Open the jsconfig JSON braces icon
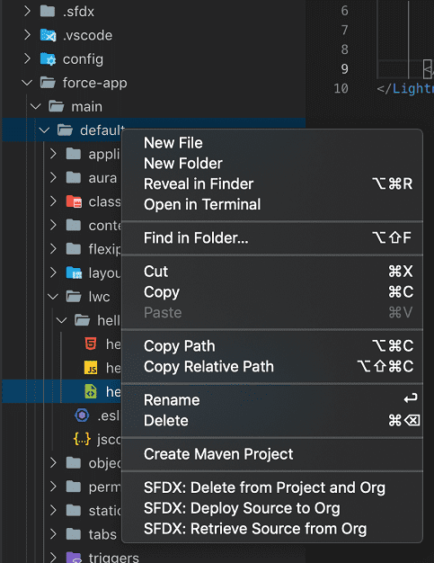434x563 pixels. click(82, 439)
